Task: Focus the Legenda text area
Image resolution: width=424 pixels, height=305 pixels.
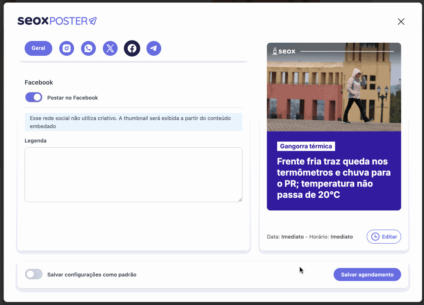Action: 133,174
